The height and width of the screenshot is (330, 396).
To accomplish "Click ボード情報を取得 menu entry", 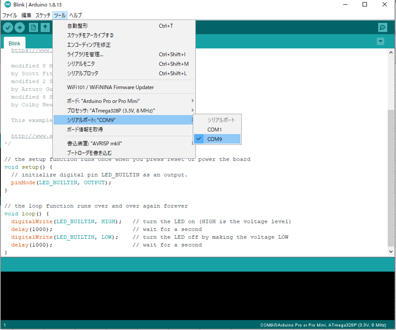I will 124,130.
